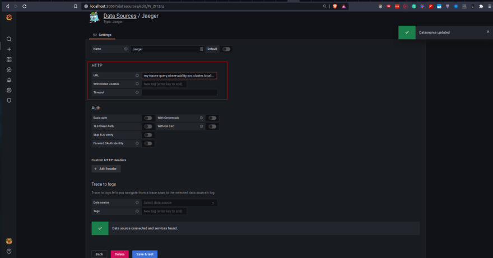The height and width of the screenshot is (258, 493).
Task: Open the Dashboards grid icon
Action: pyautogui.click(x=9, y=59)
